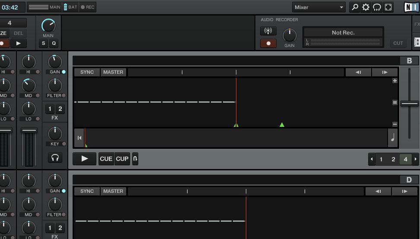420x239 pixels.
Task: Click the magnifier browser search icon
Action: (354, 7)
